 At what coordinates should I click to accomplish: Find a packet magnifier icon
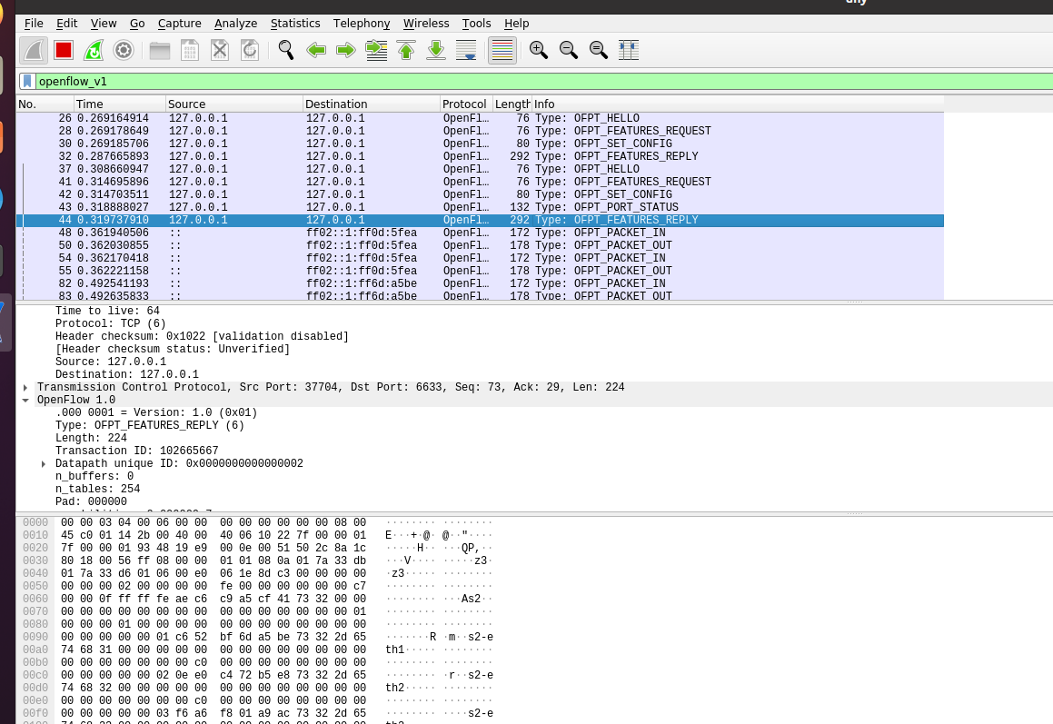coord(286,50)
